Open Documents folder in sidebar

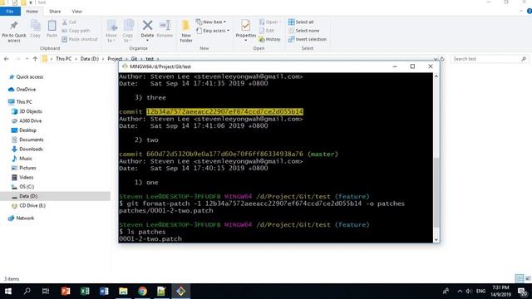[27, 140]
